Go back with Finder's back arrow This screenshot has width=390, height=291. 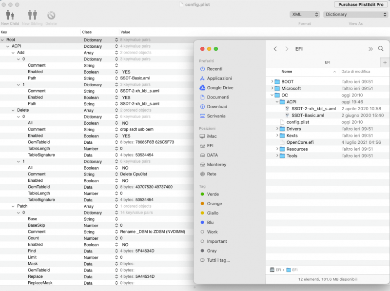275,49
